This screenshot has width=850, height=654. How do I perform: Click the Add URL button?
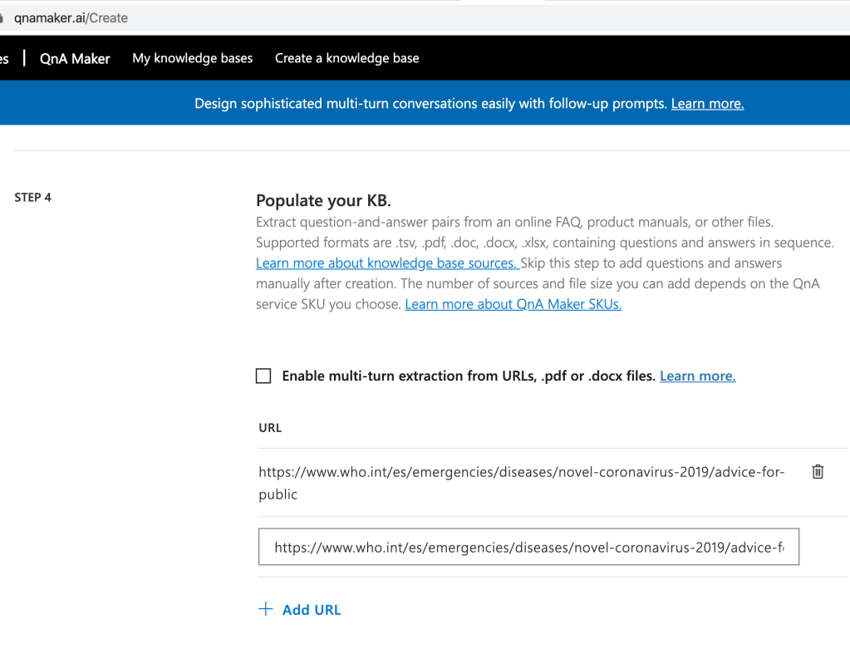click(x=311, y=609)
